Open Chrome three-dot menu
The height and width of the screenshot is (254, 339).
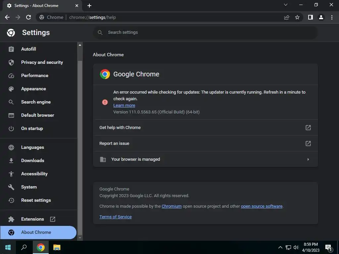332,17
